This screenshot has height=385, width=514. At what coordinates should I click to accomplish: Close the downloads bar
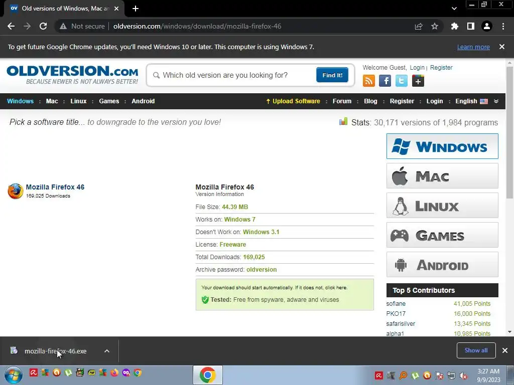(x=505, y=350)
